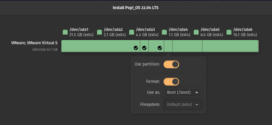Click the checkmark on the third partition segment
272x125 pixels.
click(x=160, y=48)
